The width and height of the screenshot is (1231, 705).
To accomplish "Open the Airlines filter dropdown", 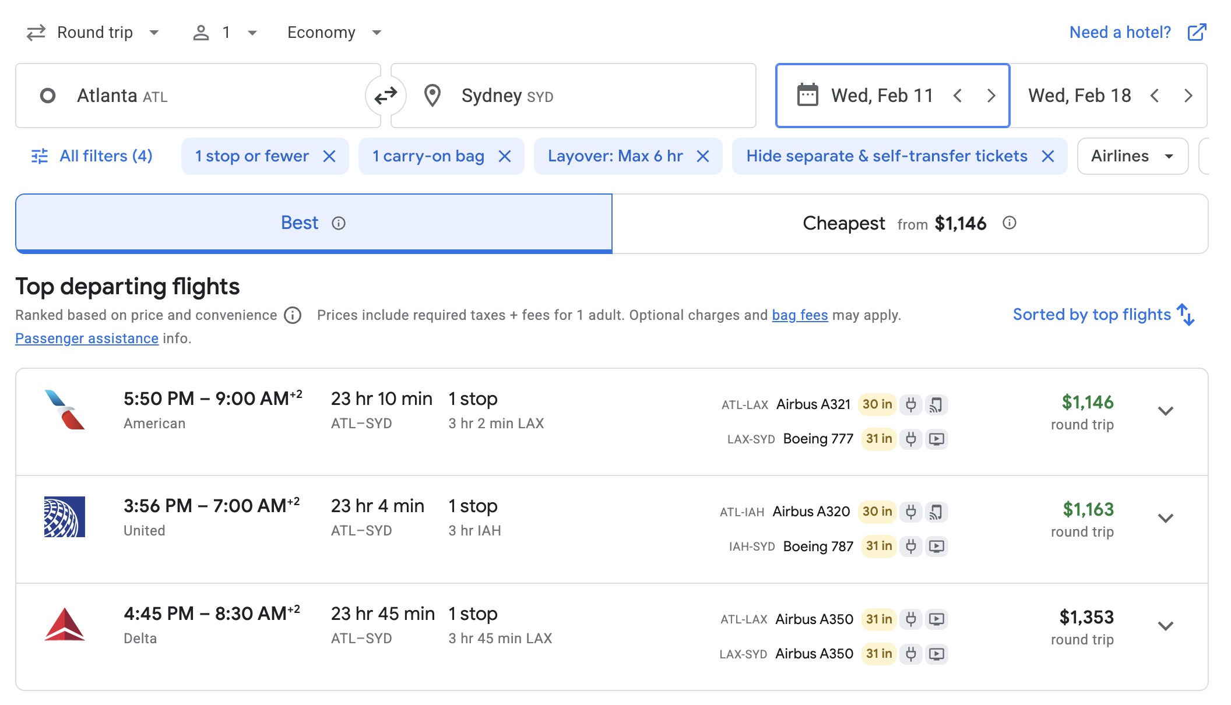I will [x=1131, y=156].
